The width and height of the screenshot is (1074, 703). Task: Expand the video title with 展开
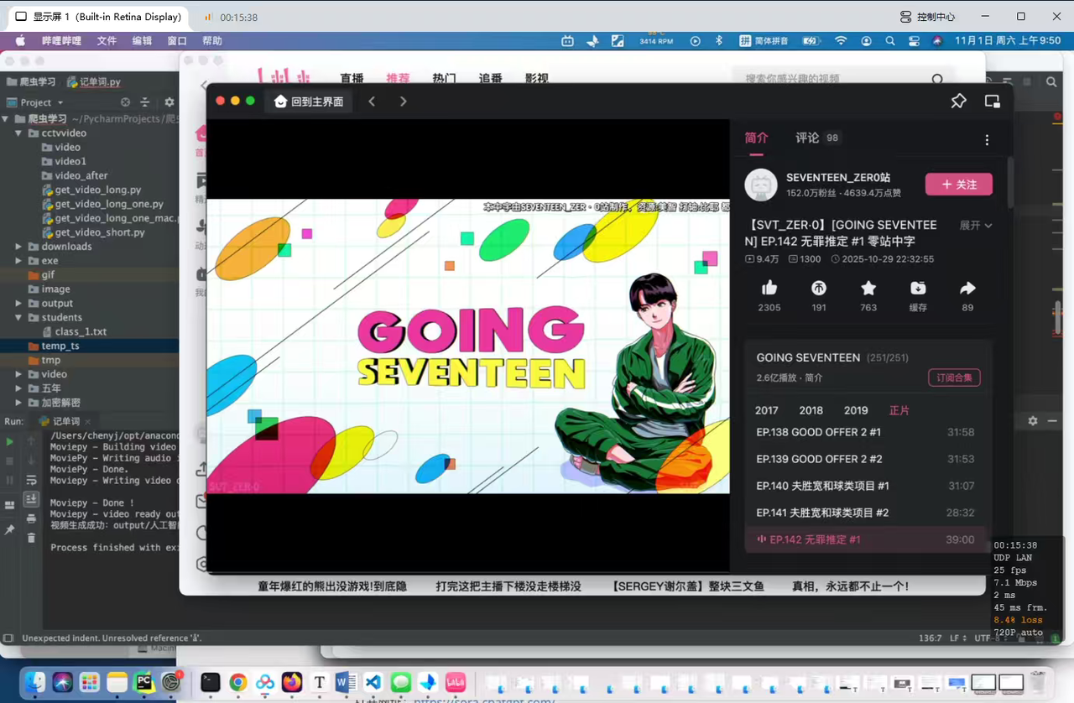coord(976,226)
